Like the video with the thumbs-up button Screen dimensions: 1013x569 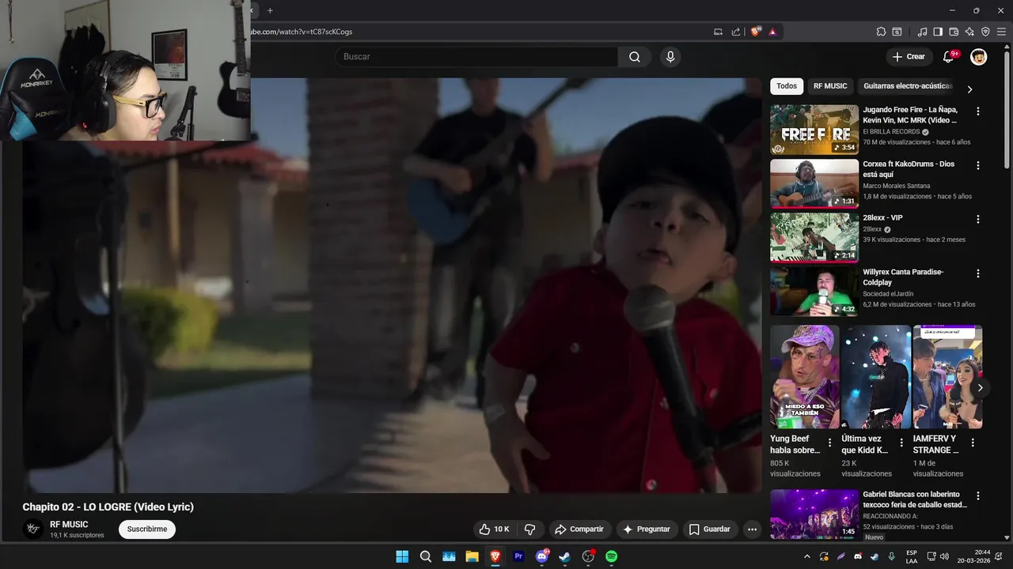[494, 529]
